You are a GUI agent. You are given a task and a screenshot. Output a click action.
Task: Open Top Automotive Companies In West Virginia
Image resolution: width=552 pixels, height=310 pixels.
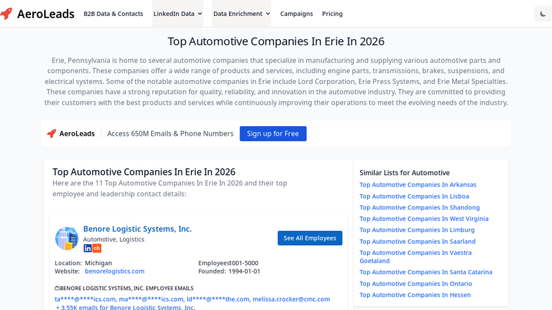point(424,218)
